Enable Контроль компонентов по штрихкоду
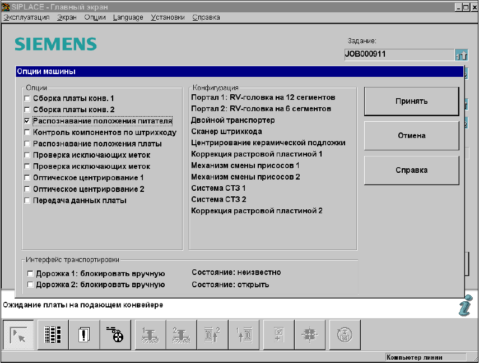The width and height of the screenshot is (479, 363). point(27,132)
